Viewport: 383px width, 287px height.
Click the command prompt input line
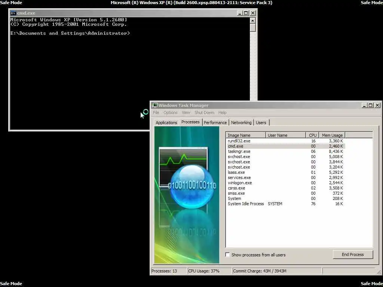70,33
